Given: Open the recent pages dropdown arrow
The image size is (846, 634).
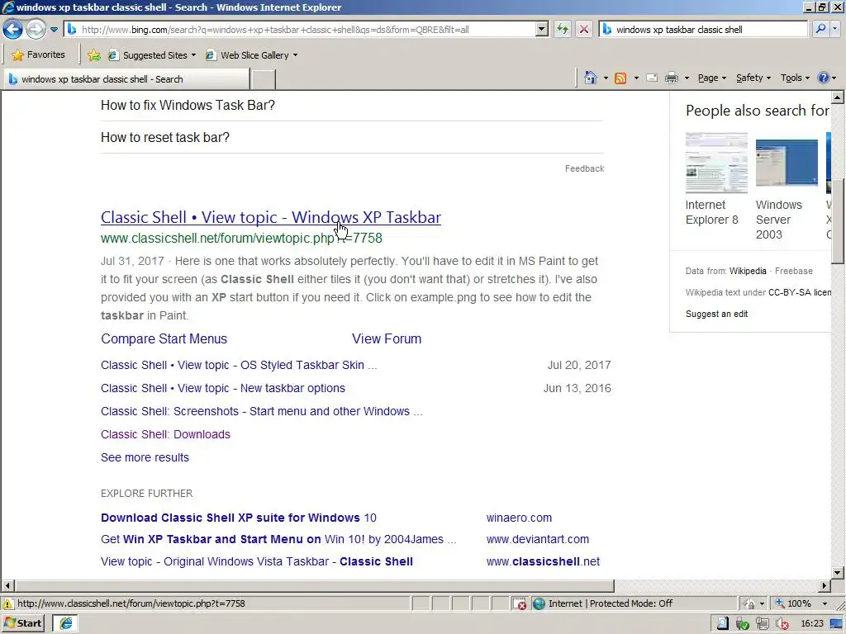Looking at the screenshot, I should (x=54, y=30).
